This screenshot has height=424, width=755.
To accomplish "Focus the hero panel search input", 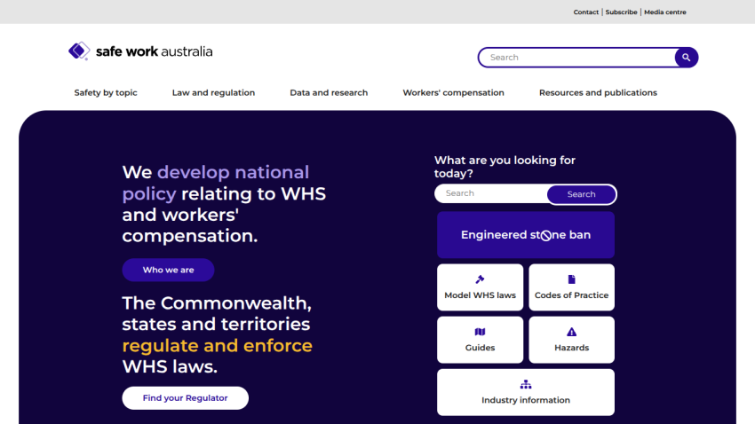I will 490,193.
